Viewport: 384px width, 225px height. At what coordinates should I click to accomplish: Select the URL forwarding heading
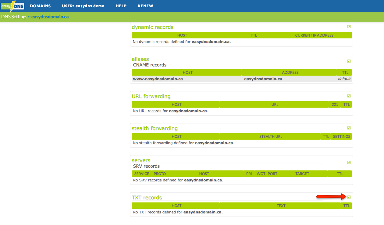point(151,96)
